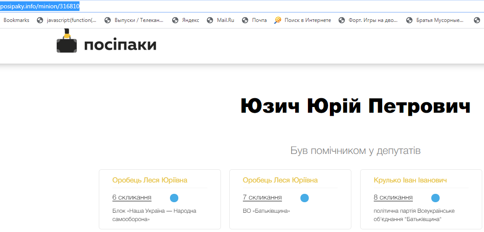The width and height of the screenshot is (484, 232).
Task: Open the javascript:(function bookmarklet
Action: [x=71, y=20]
